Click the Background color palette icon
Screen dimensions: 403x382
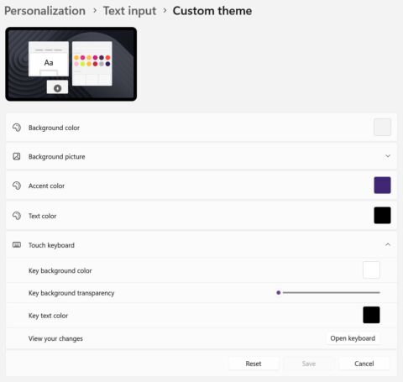click(17, 128)
